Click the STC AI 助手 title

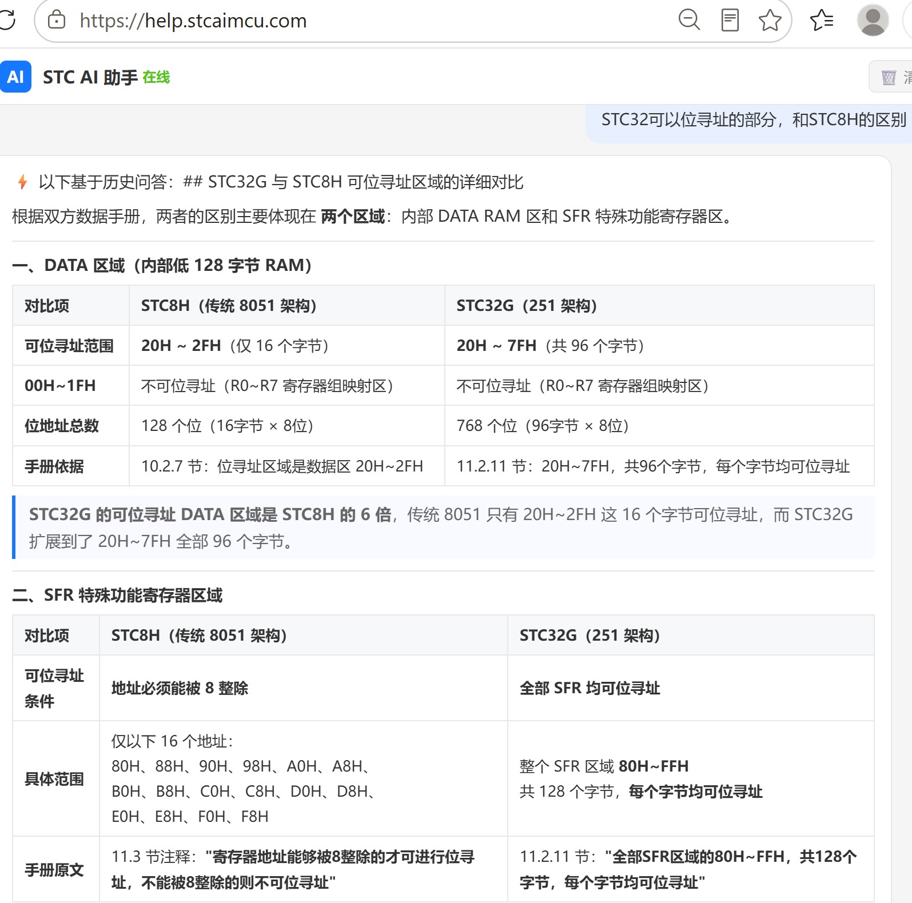pos(90,77)
